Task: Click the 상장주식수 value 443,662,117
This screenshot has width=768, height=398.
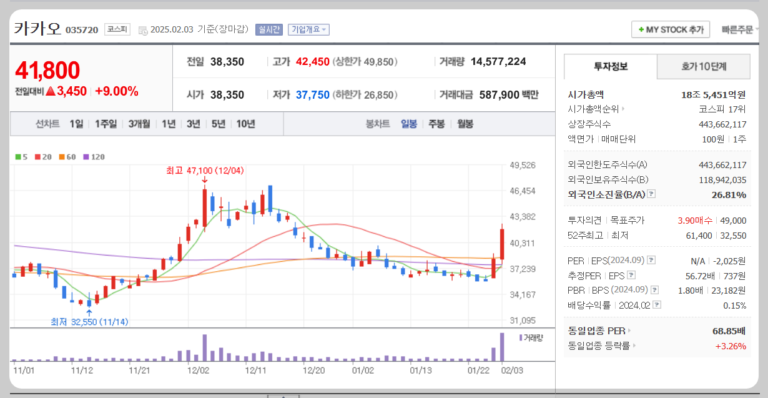Action: pyautogui.click(x=722, y=124)
